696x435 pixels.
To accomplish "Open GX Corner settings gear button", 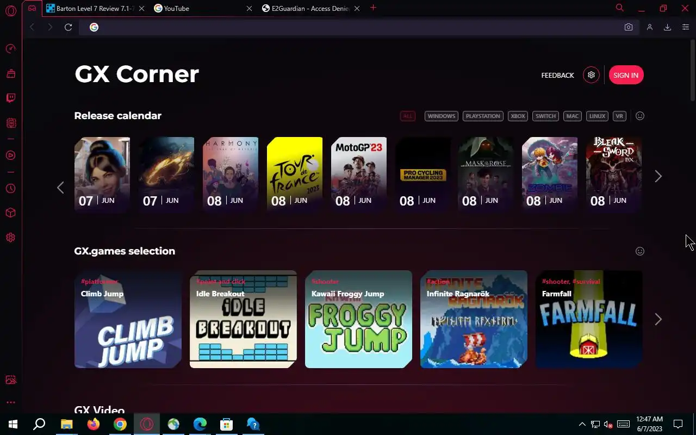I will pyautogui.click(x=591, y=75).
